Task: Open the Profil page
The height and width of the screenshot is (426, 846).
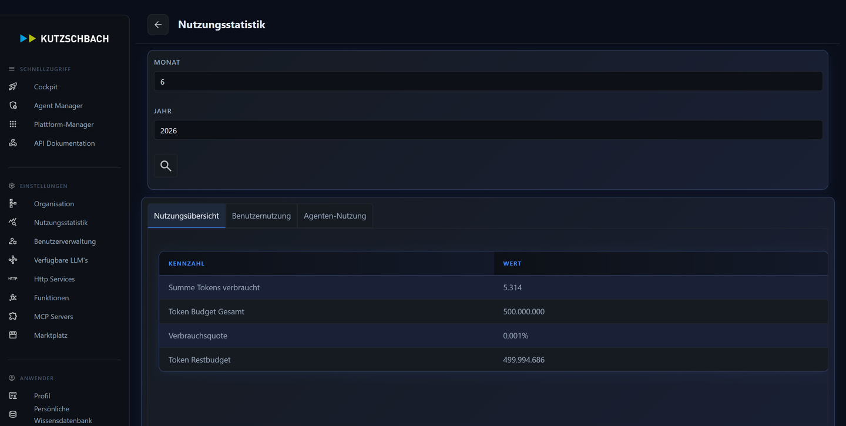Action: pyautogui.click(x=42, y=396)
